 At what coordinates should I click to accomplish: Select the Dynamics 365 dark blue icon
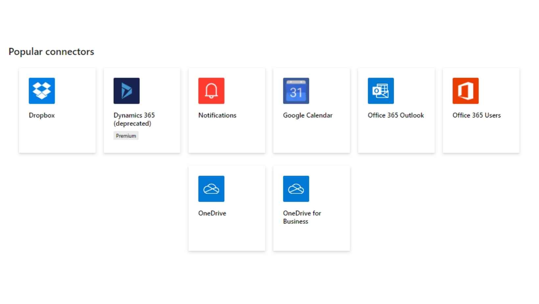(x=127, y=91)
